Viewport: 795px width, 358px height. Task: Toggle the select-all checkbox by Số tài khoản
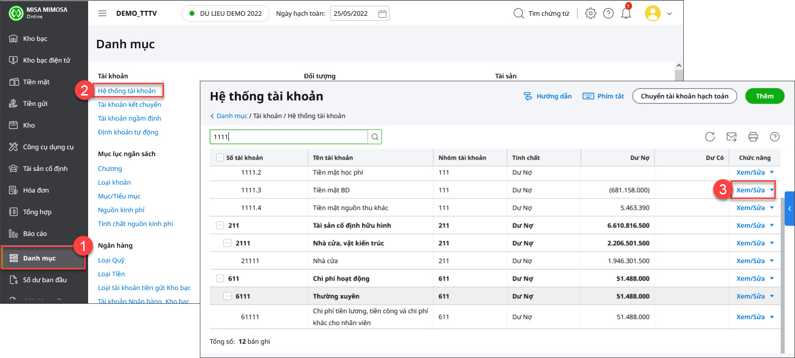coord(220,158)
